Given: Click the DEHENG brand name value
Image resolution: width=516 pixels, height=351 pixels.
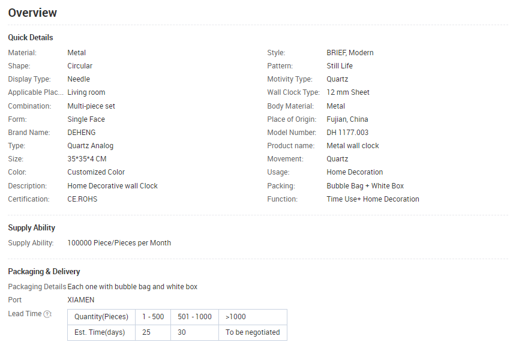Looking at the screenshot, I should coord(81,133).
